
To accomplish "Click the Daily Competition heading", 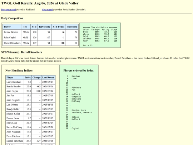I will (x=12, y=18).
